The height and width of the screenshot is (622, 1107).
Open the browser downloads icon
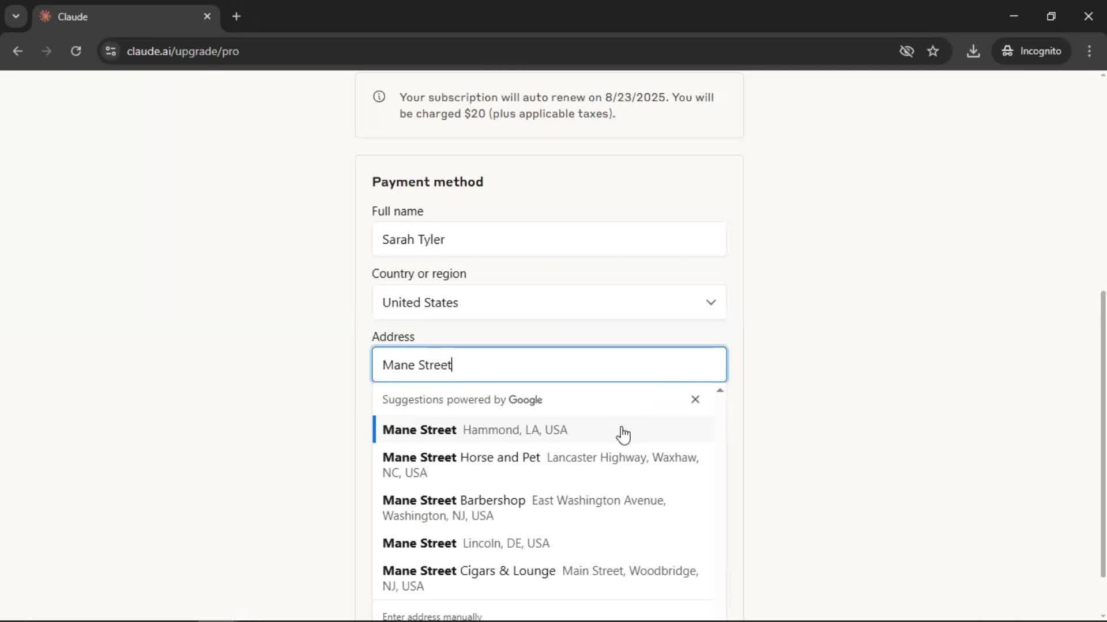tap(973, 51)
